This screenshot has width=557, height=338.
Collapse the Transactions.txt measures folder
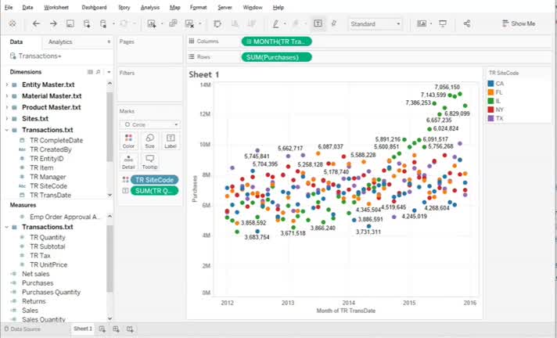click(6, 227)
